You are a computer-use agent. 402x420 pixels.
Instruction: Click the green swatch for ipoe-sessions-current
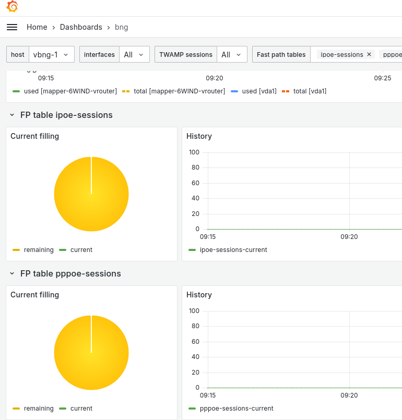[192, 250]
